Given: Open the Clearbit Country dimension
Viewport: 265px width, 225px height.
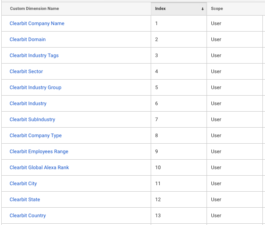Looking at the screenshot, I should (28, 215).
